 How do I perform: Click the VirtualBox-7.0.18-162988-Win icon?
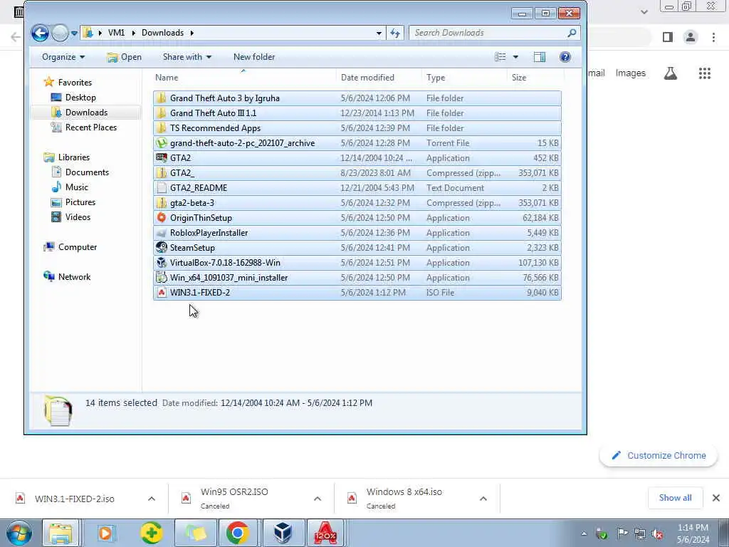(x=162, y=262)
